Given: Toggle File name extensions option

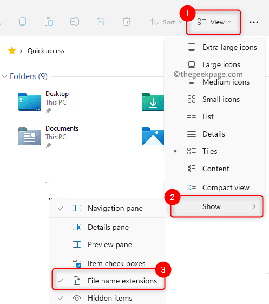Looking at the screenshot, I should tap(108, 281).
